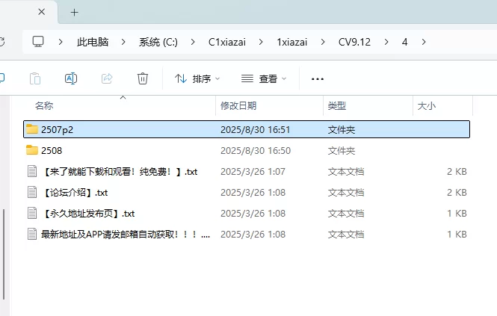Select file 最新地址及APP请发邮箱自动获取

(126, 235)
